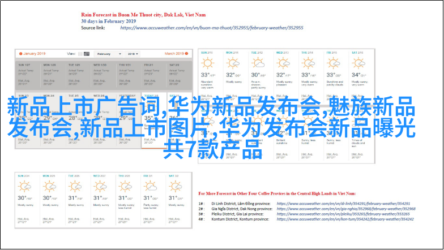Open the Gia Nghia District forecast link
Image resolution: width=444 pixels, height=250 pixels.
346,209
